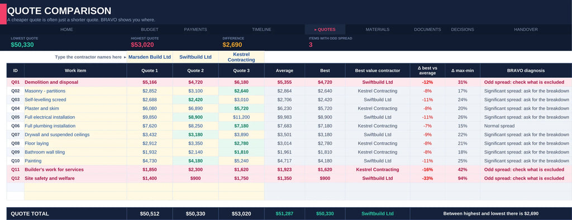The image size is (572, 220).
Task: Go to the HANDOVER tab
Action: [526, 30]
